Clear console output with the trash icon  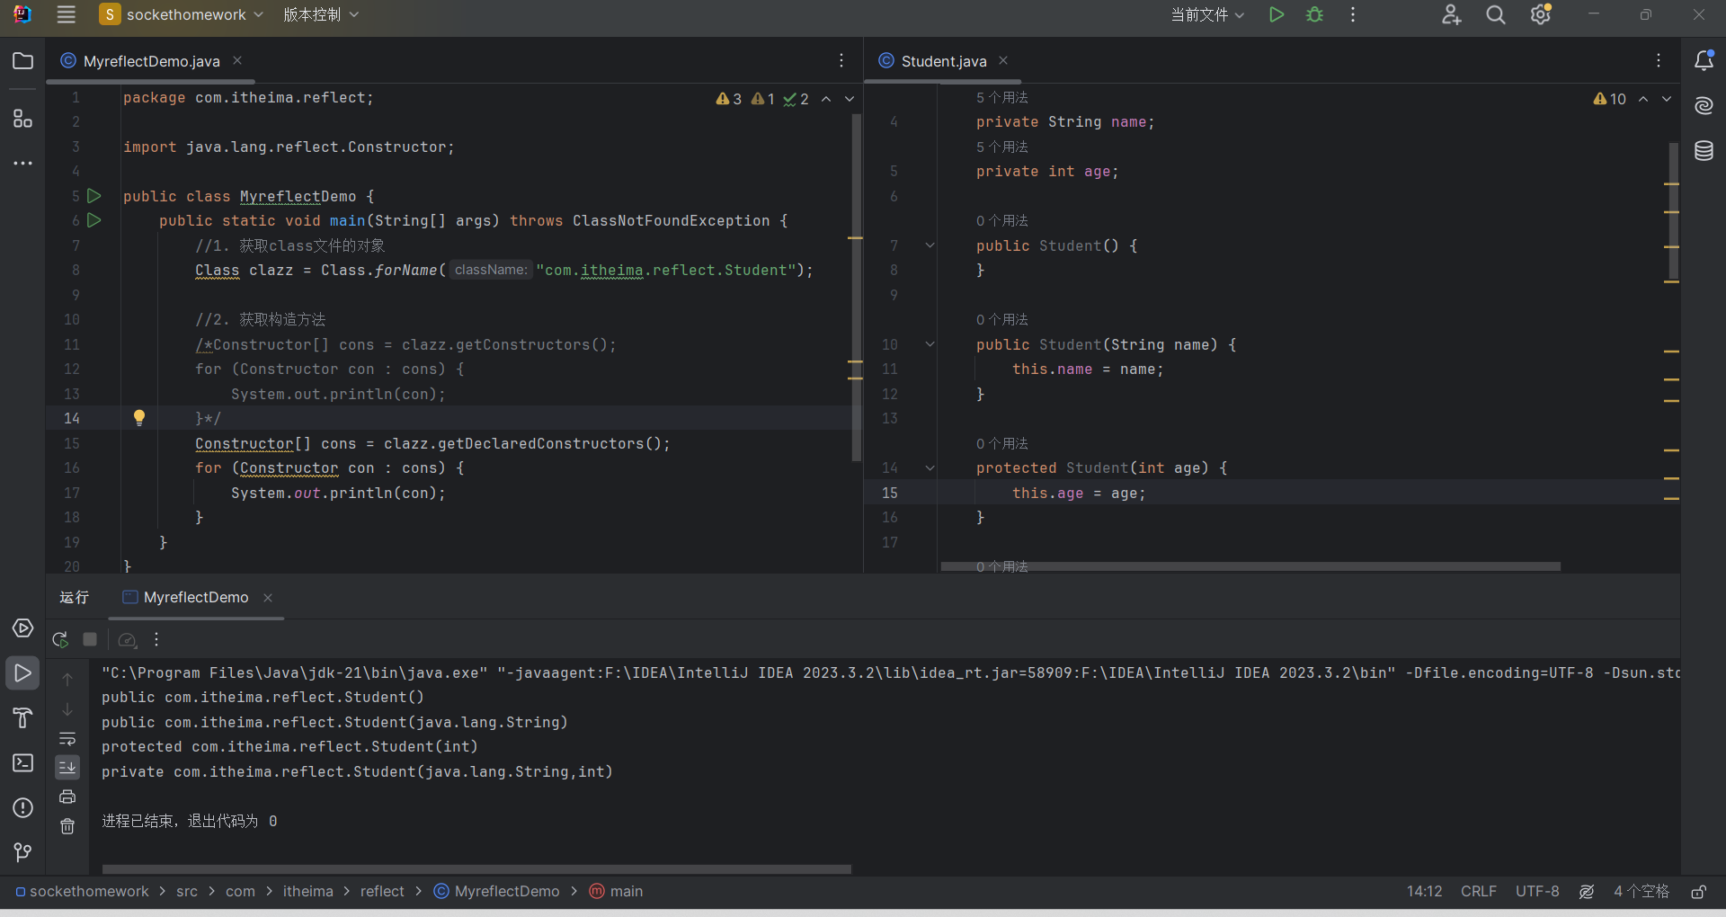coord(67,826)
